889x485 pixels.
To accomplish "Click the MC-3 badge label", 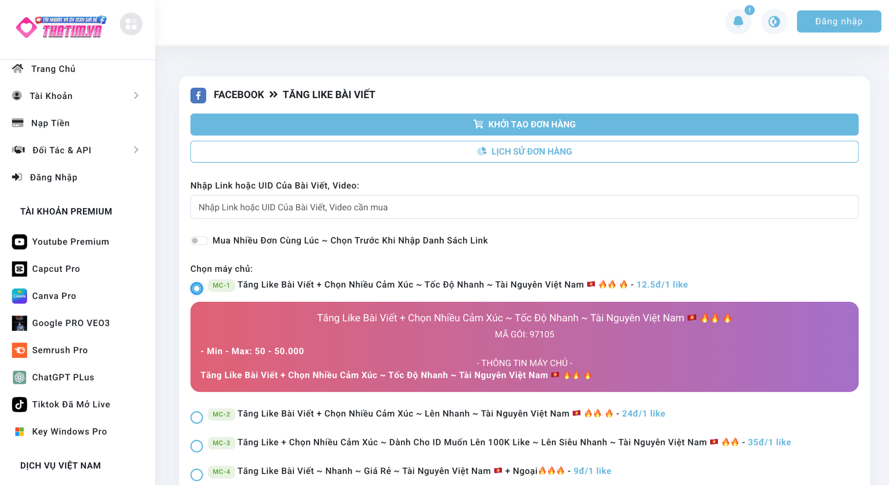I will tap(221, 443).
